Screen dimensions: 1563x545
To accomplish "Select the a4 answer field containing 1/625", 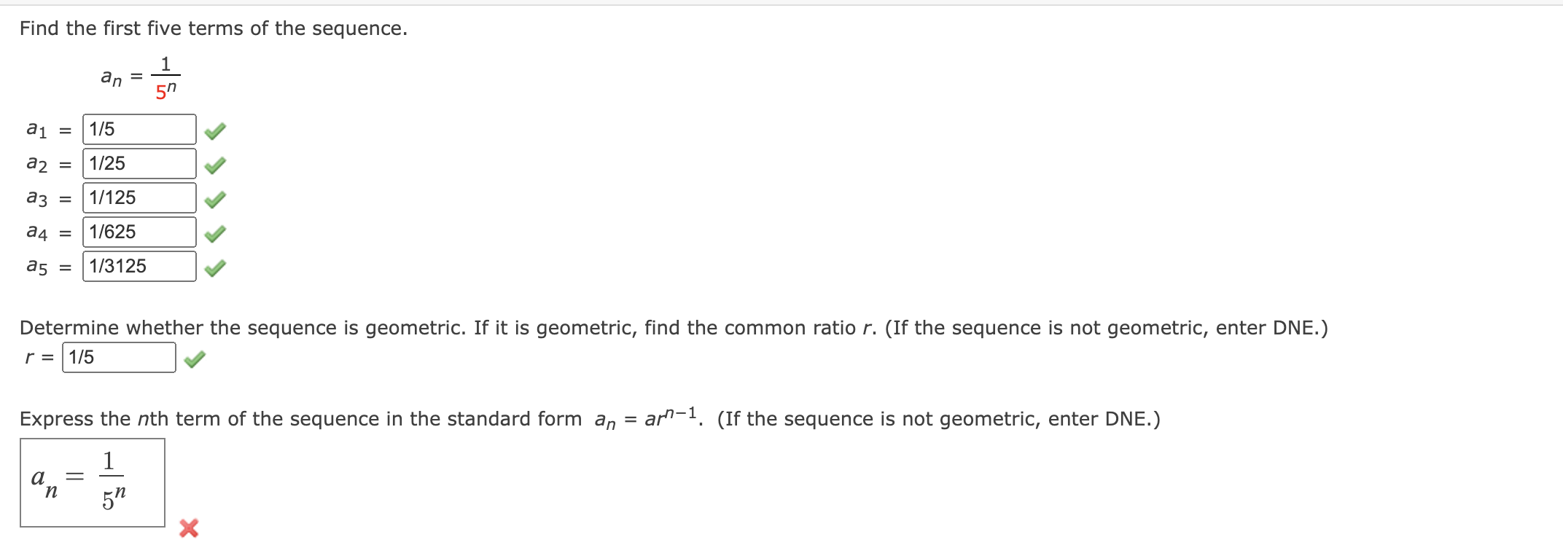I will [x=140, y=232].
